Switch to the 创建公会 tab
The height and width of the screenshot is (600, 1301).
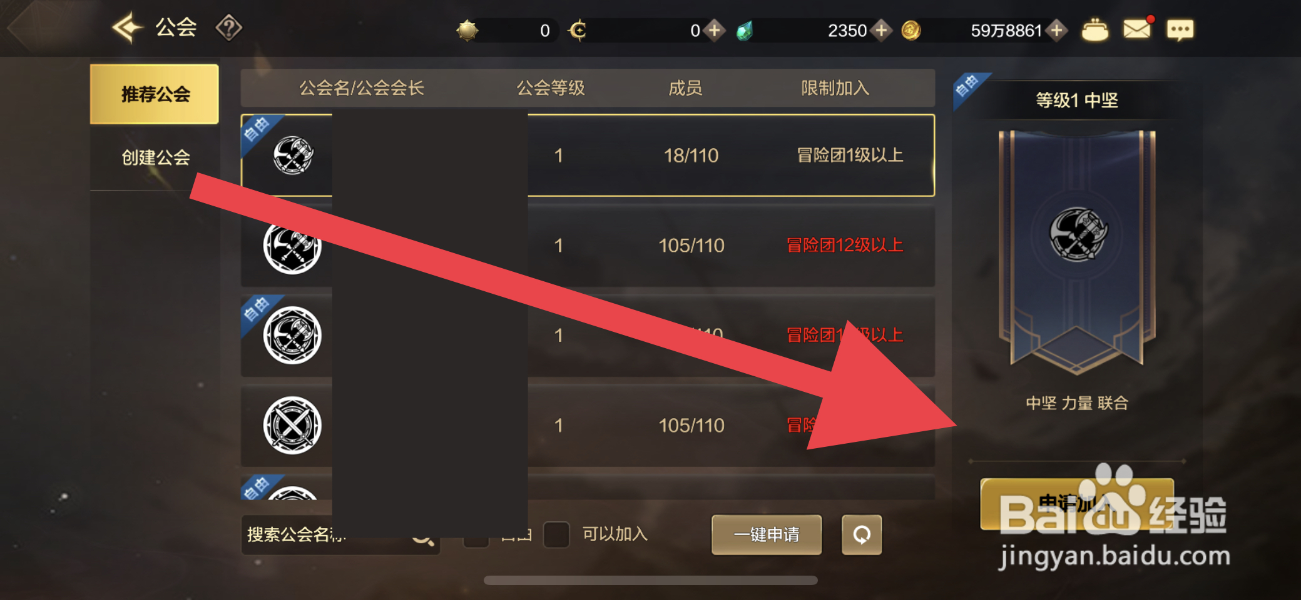pyautogui.click(x=155, y=157)
